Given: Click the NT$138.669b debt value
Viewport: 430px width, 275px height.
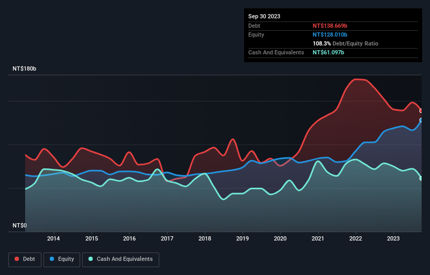Looking at the screenshot, I should 330,26.
